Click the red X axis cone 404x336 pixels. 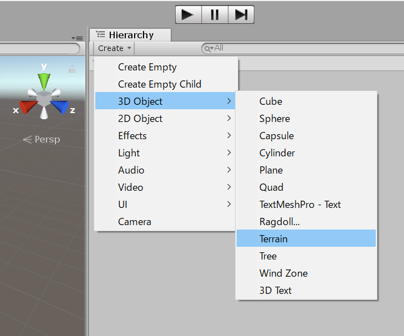(x=27, y=106)
